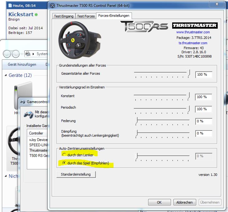Click the large gamepad icon in Gamecontroller dialog
Viewport: 228px width, 212px height.
(x=28, y=115)
